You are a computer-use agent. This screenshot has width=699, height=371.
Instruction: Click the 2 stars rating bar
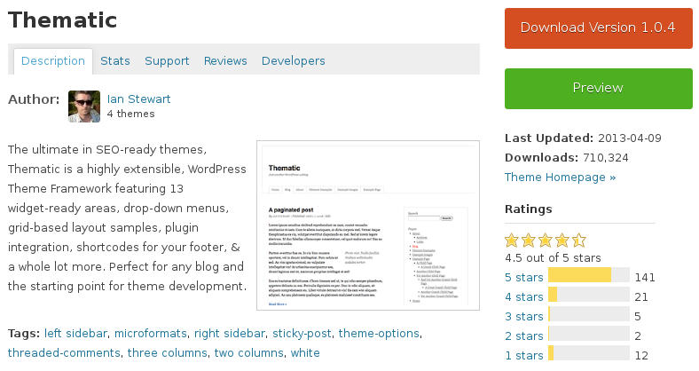tap(589, 334)
